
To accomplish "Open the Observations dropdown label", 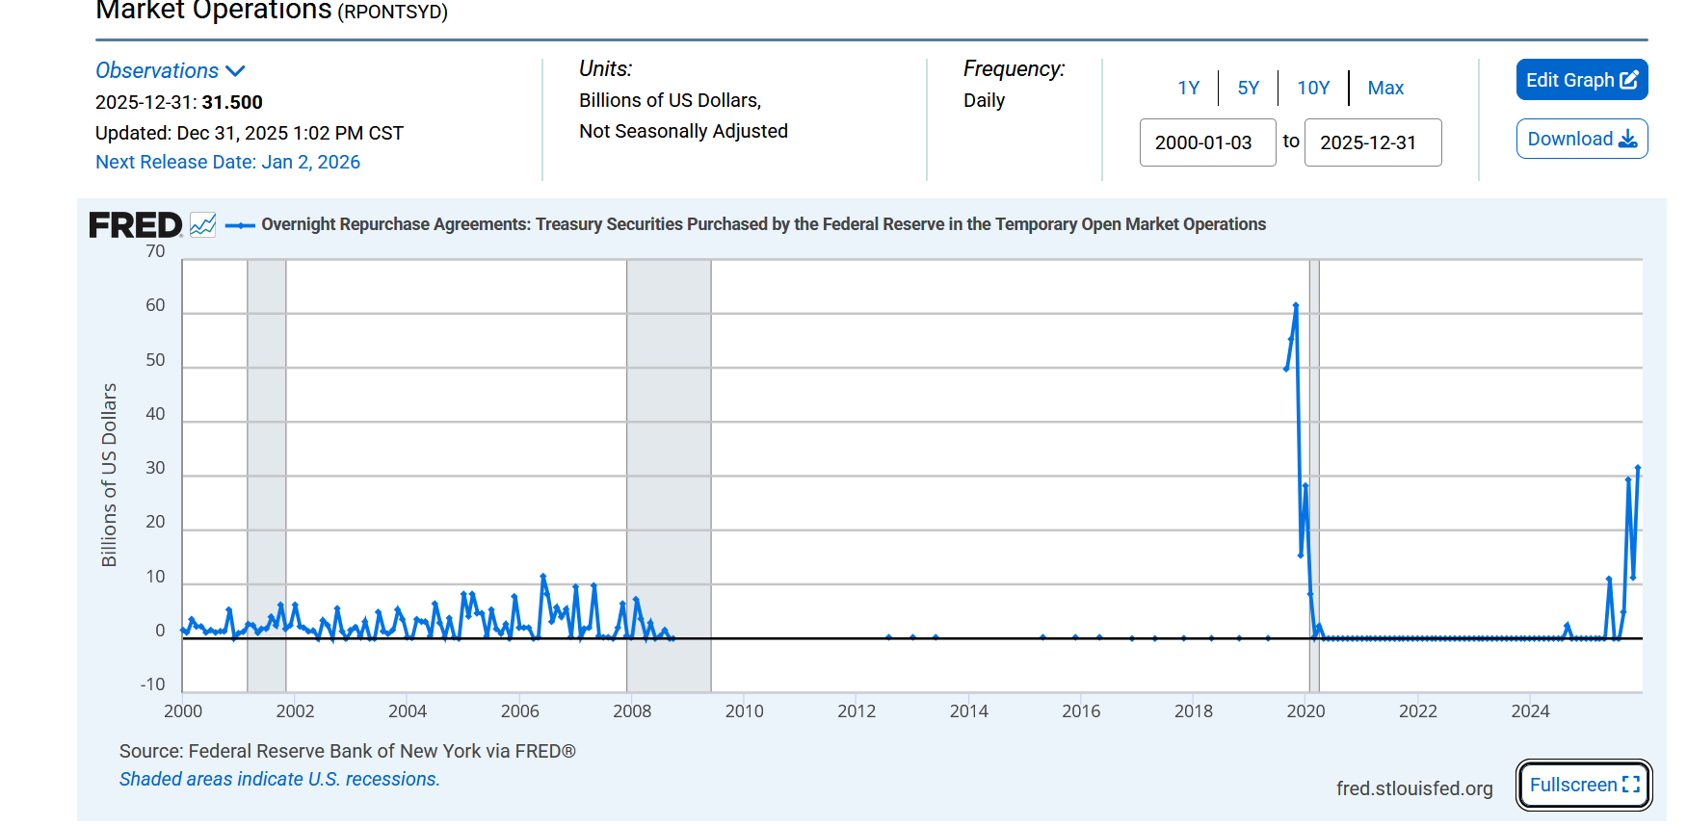I will [157, 71].
